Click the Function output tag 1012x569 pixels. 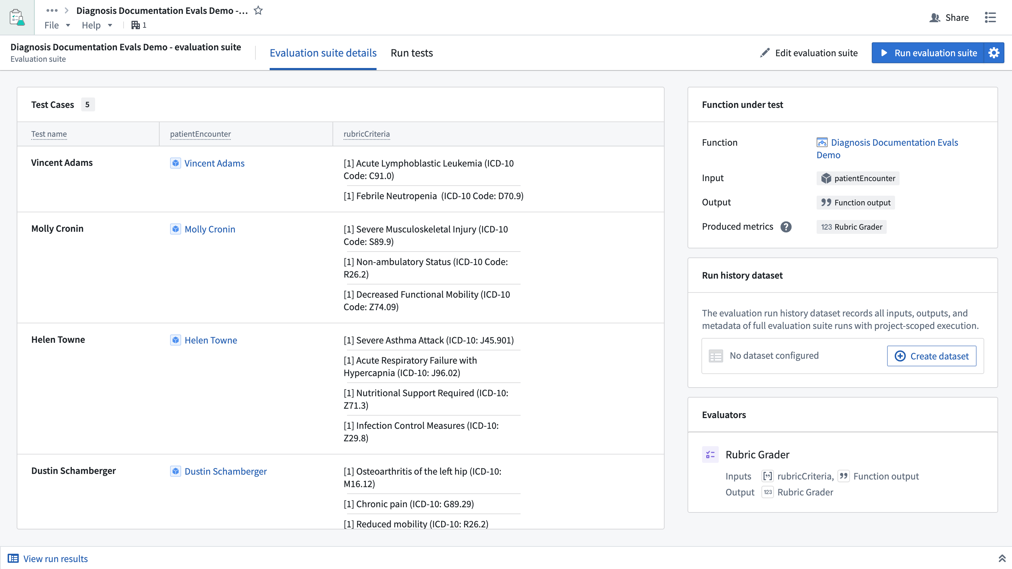point(855,203)
